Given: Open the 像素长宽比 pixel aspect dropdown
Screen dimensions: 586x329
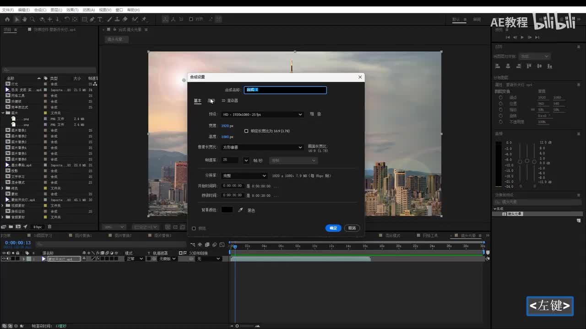Looking at the screenshot, I should pos(262,148).
